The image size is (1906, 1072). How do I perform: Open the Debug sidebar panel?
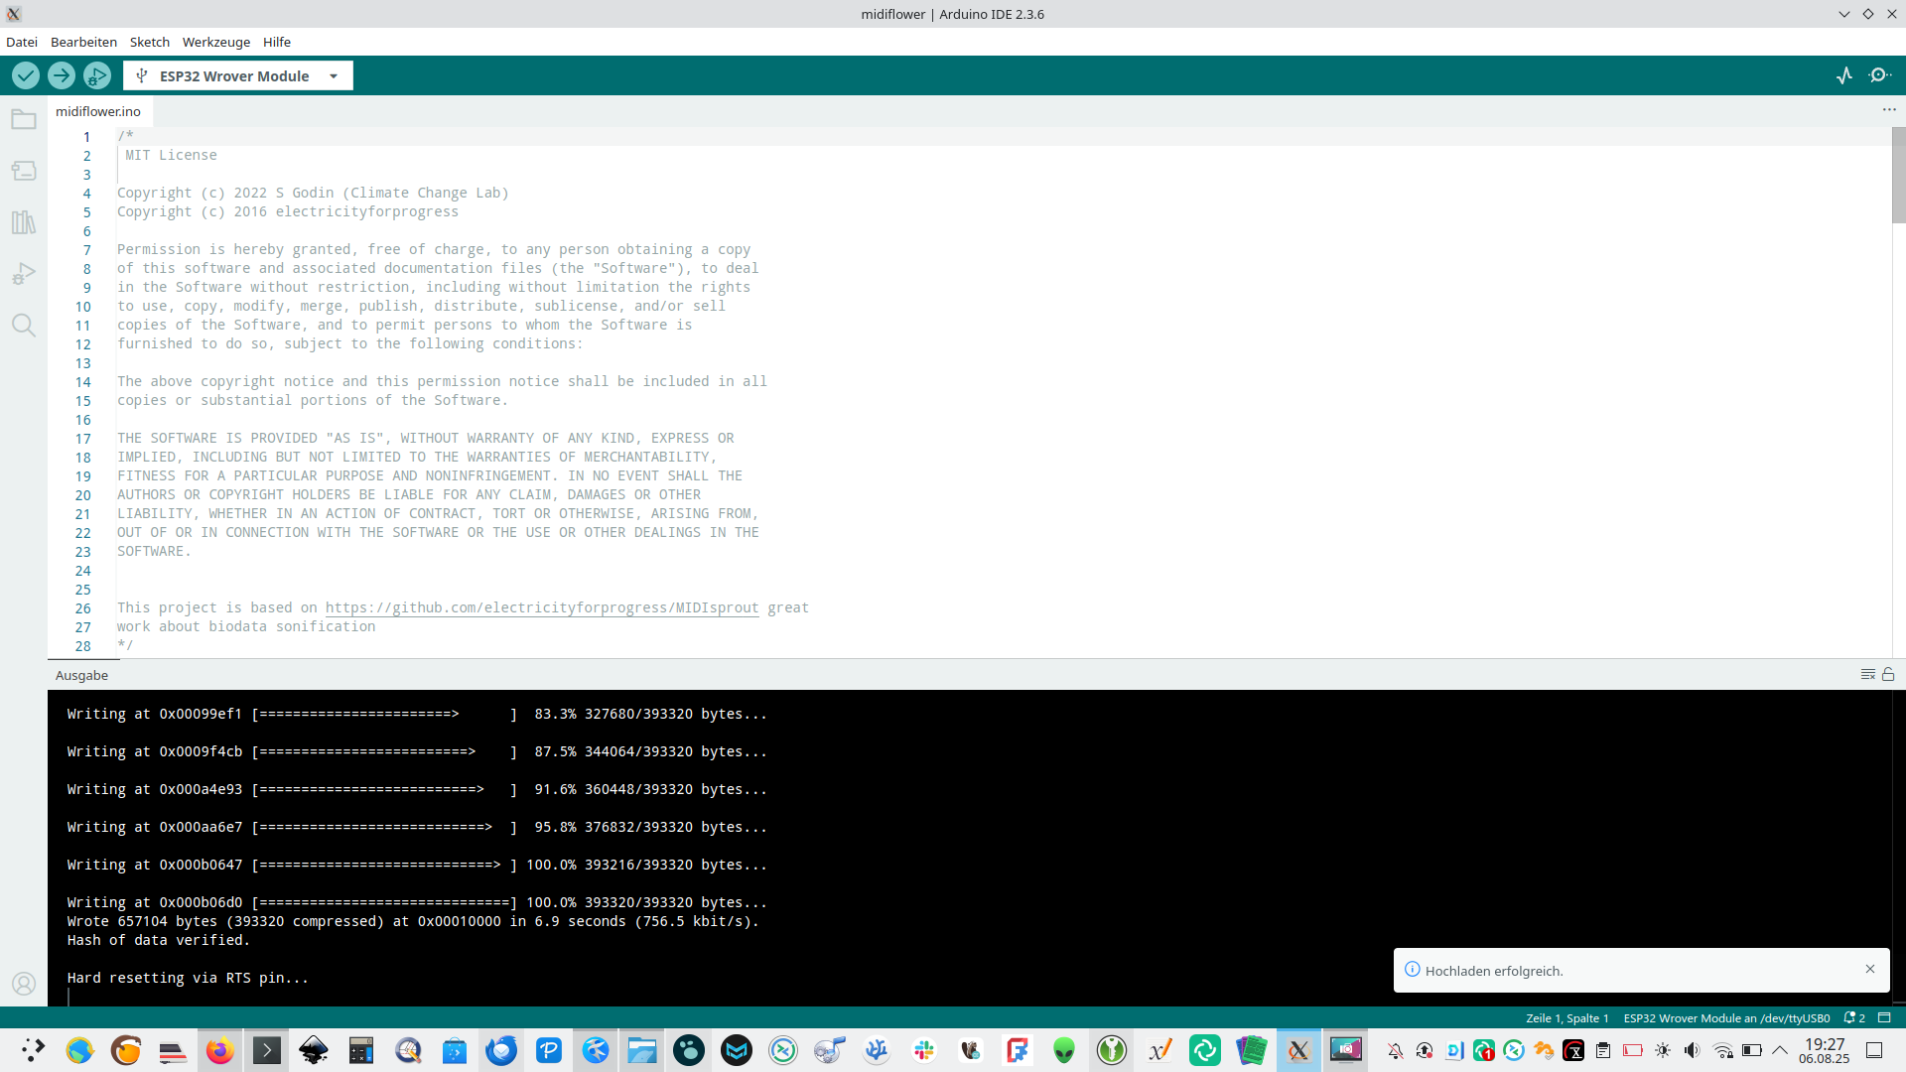(24, 274)
